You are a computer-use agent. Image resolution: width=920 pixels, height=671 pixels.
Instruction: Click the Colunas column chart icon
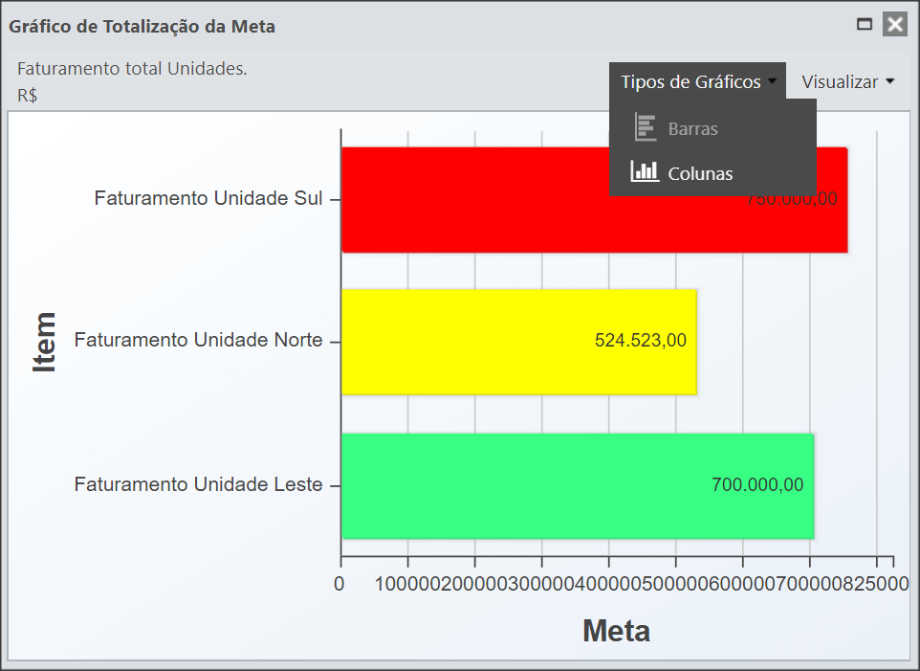pyautogui.click(x=645, y=171)
